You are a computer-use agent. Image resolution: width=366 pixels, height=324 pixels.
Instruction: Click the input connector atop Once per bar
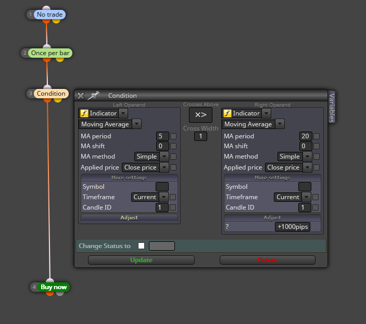pyautogui.click(x=47, y=46)
